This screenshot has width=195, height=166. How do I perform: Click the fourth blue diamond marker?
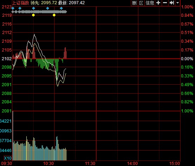tap(48, 8)
